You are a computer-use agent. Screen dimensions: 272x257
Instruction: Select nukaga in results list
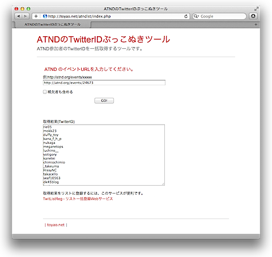coord(49,143)
